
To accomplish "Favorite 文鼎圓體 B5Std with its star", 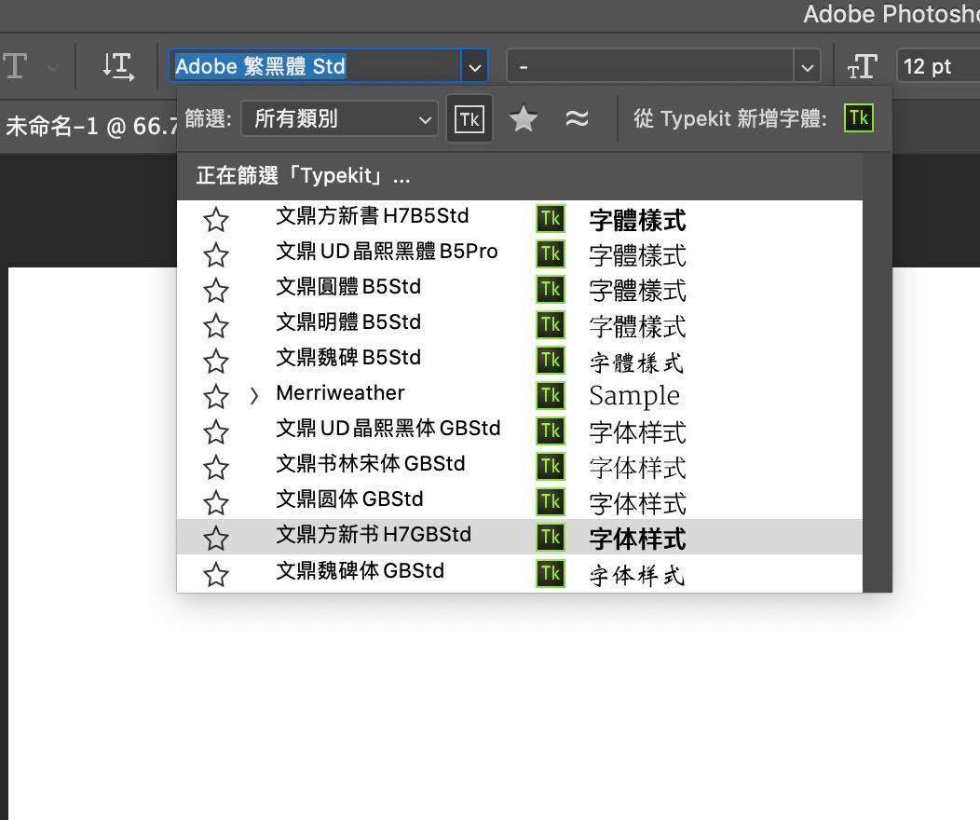I will click(x=216, y=291).
